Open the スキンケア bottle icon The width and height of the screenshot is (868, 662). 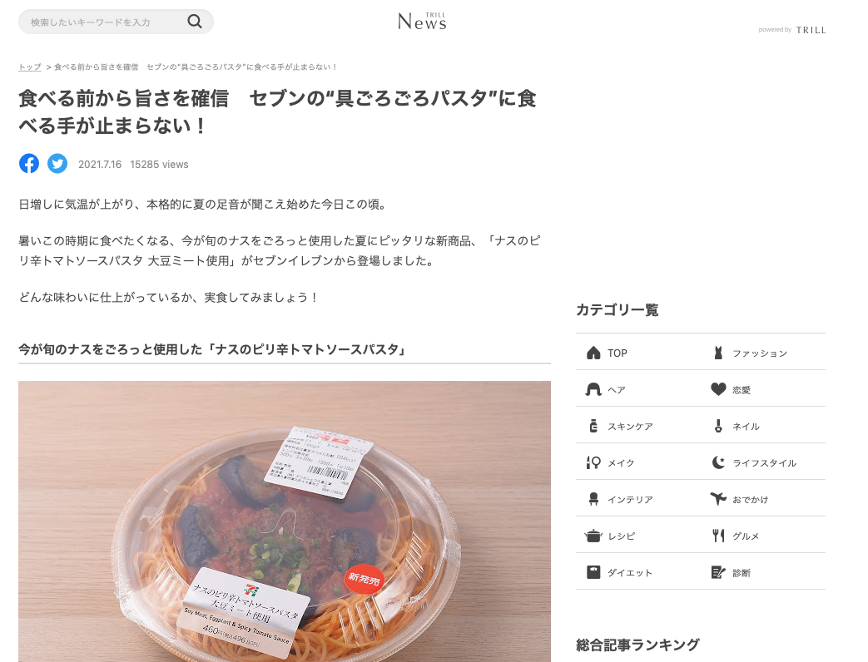coord(593,426)
